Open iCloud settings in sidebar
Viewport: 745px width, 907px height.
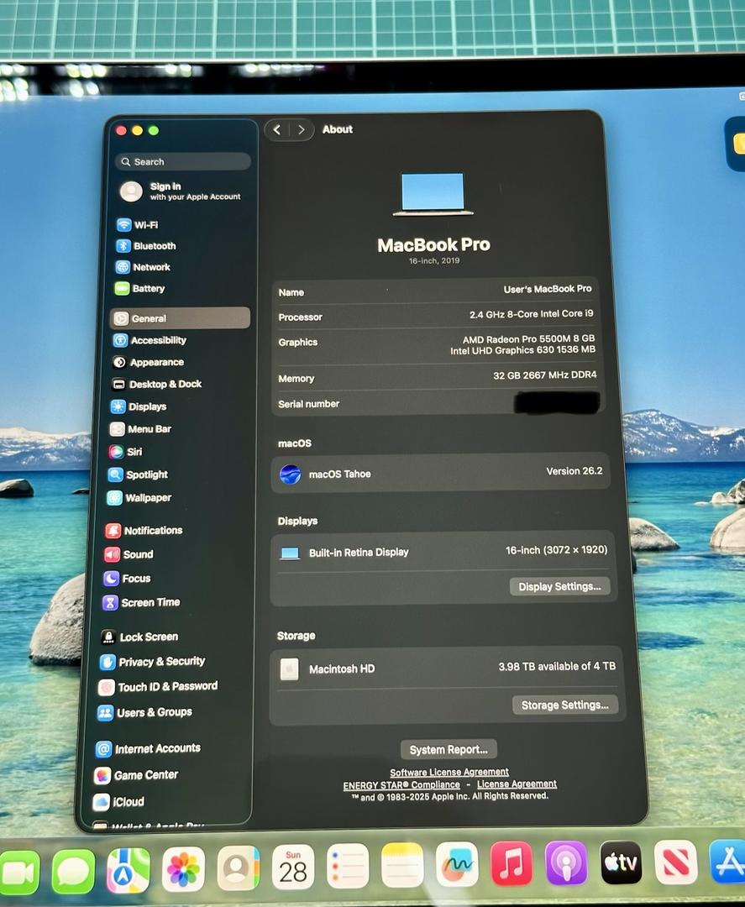tap(118, 802)
